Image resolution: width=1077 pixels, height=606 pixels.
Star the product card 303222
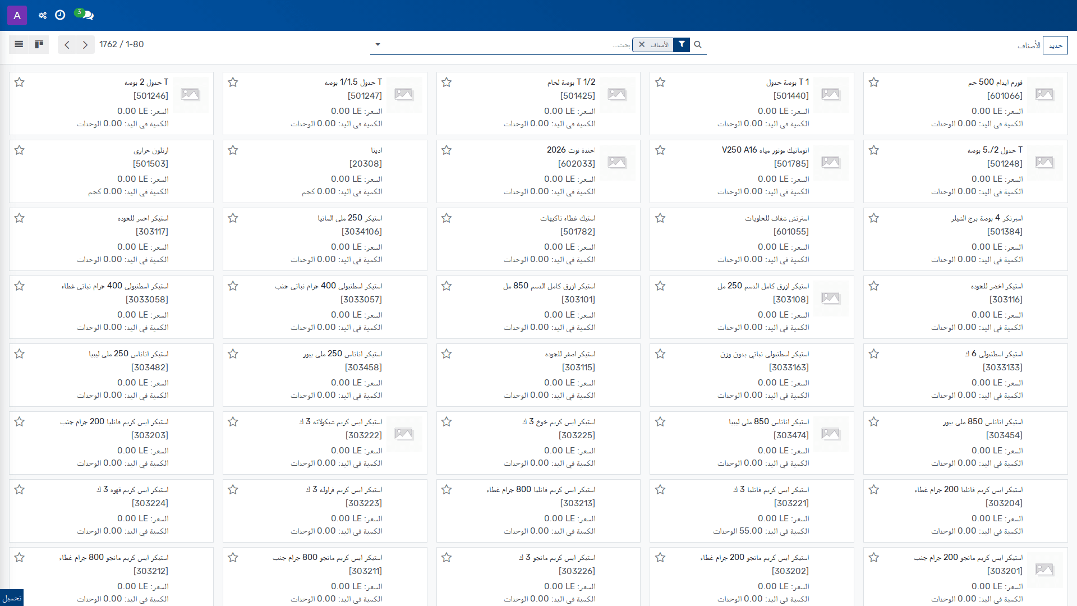pos(233,422)
